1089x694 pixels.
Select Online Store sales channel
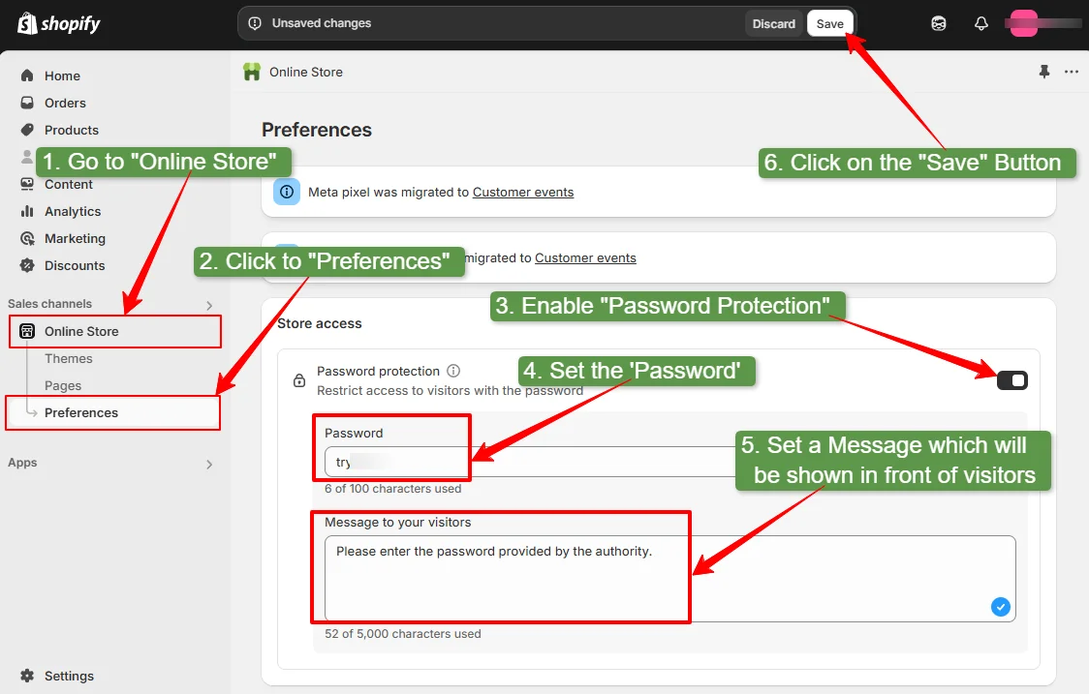[x=115, y=331]
